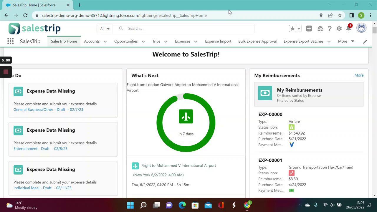Open the Bulk Expense Approval tab
The image size is (377, 212).
257,41
